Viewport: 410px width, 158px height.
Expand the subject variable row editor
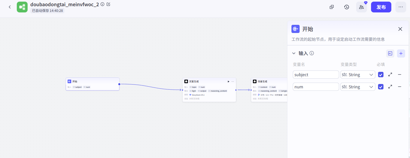point(390,75)
